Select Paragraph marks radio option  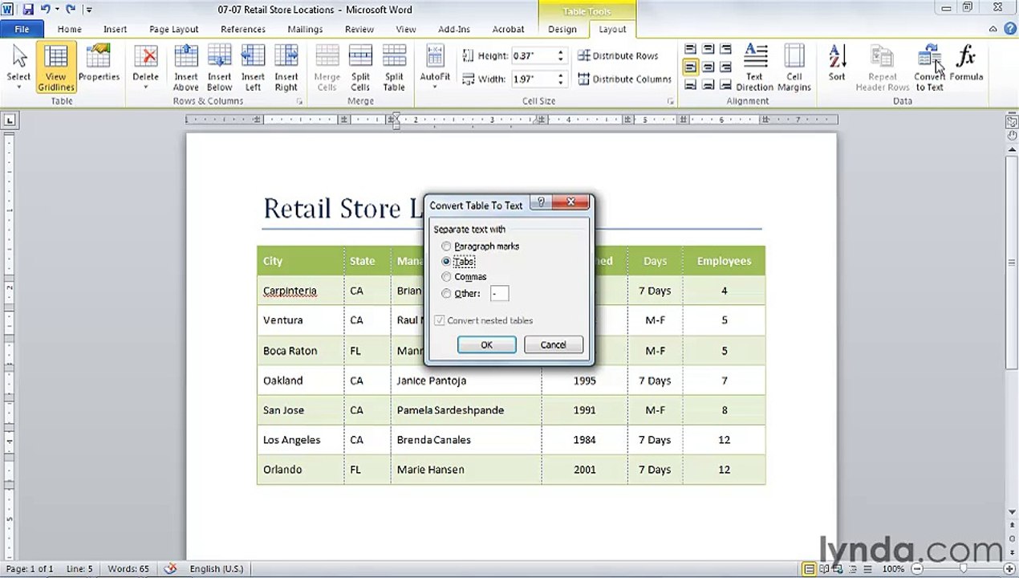point(446,246)
